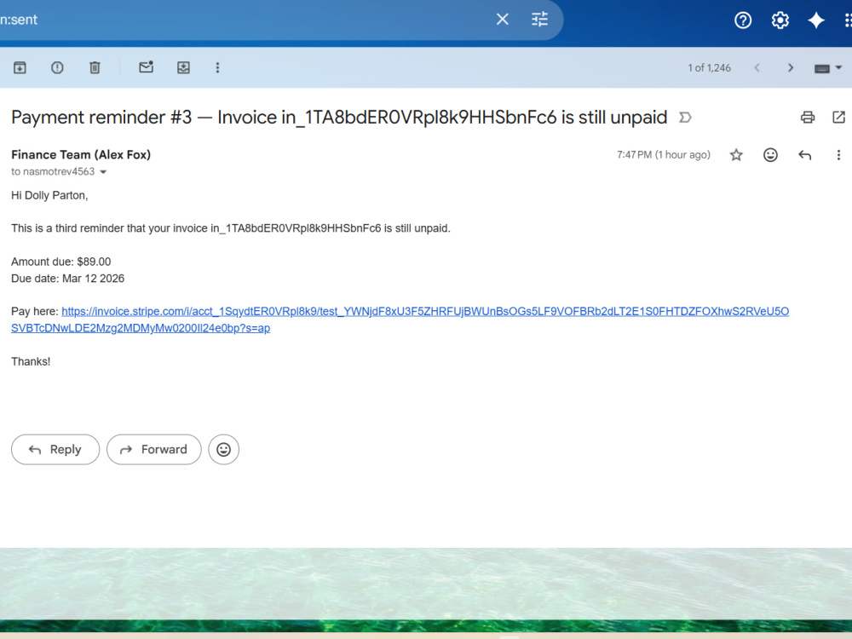Viewport: 852px width, 639px height.
Task: Delete this email with trash icon
Action: 95,67
